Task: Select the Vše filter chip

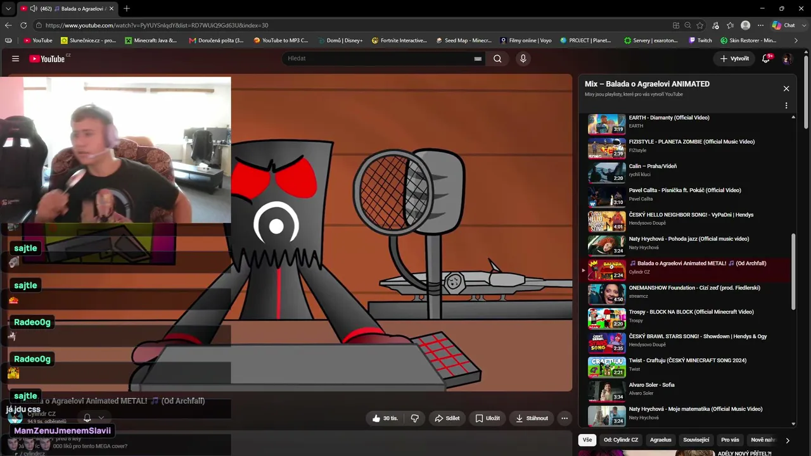Action: [x=587, y=440]
